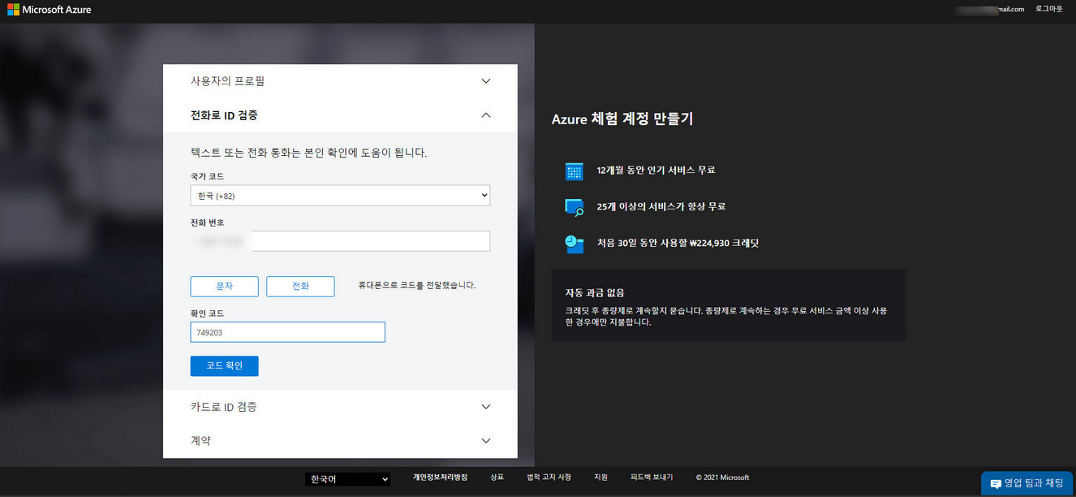Click the 'Azure 체험 계정 만들기' heading
Viewport: 1076px width, 497px height.
(622, 119)
